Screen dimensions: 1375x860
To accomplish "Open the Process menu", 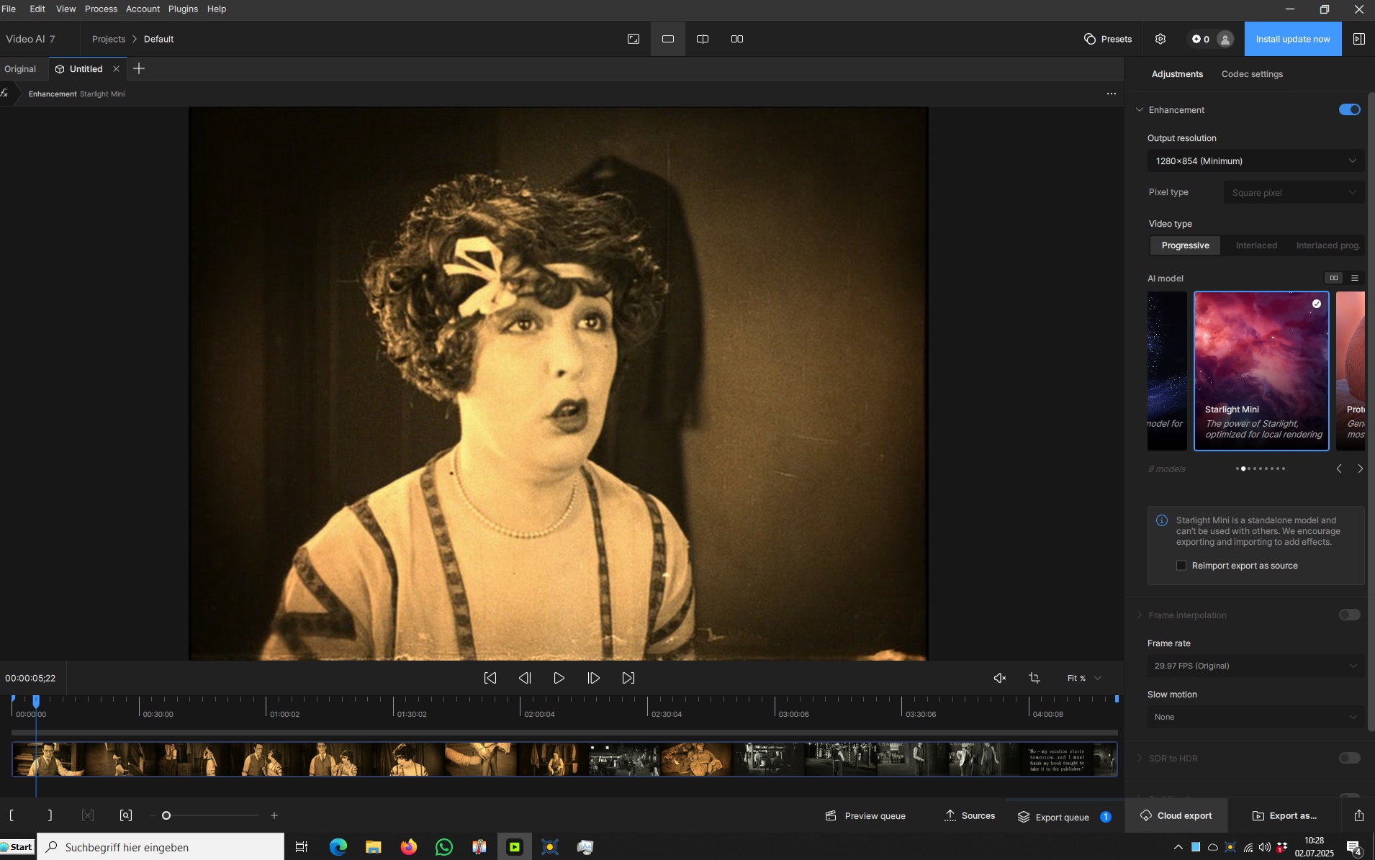I will coord(101,9).
